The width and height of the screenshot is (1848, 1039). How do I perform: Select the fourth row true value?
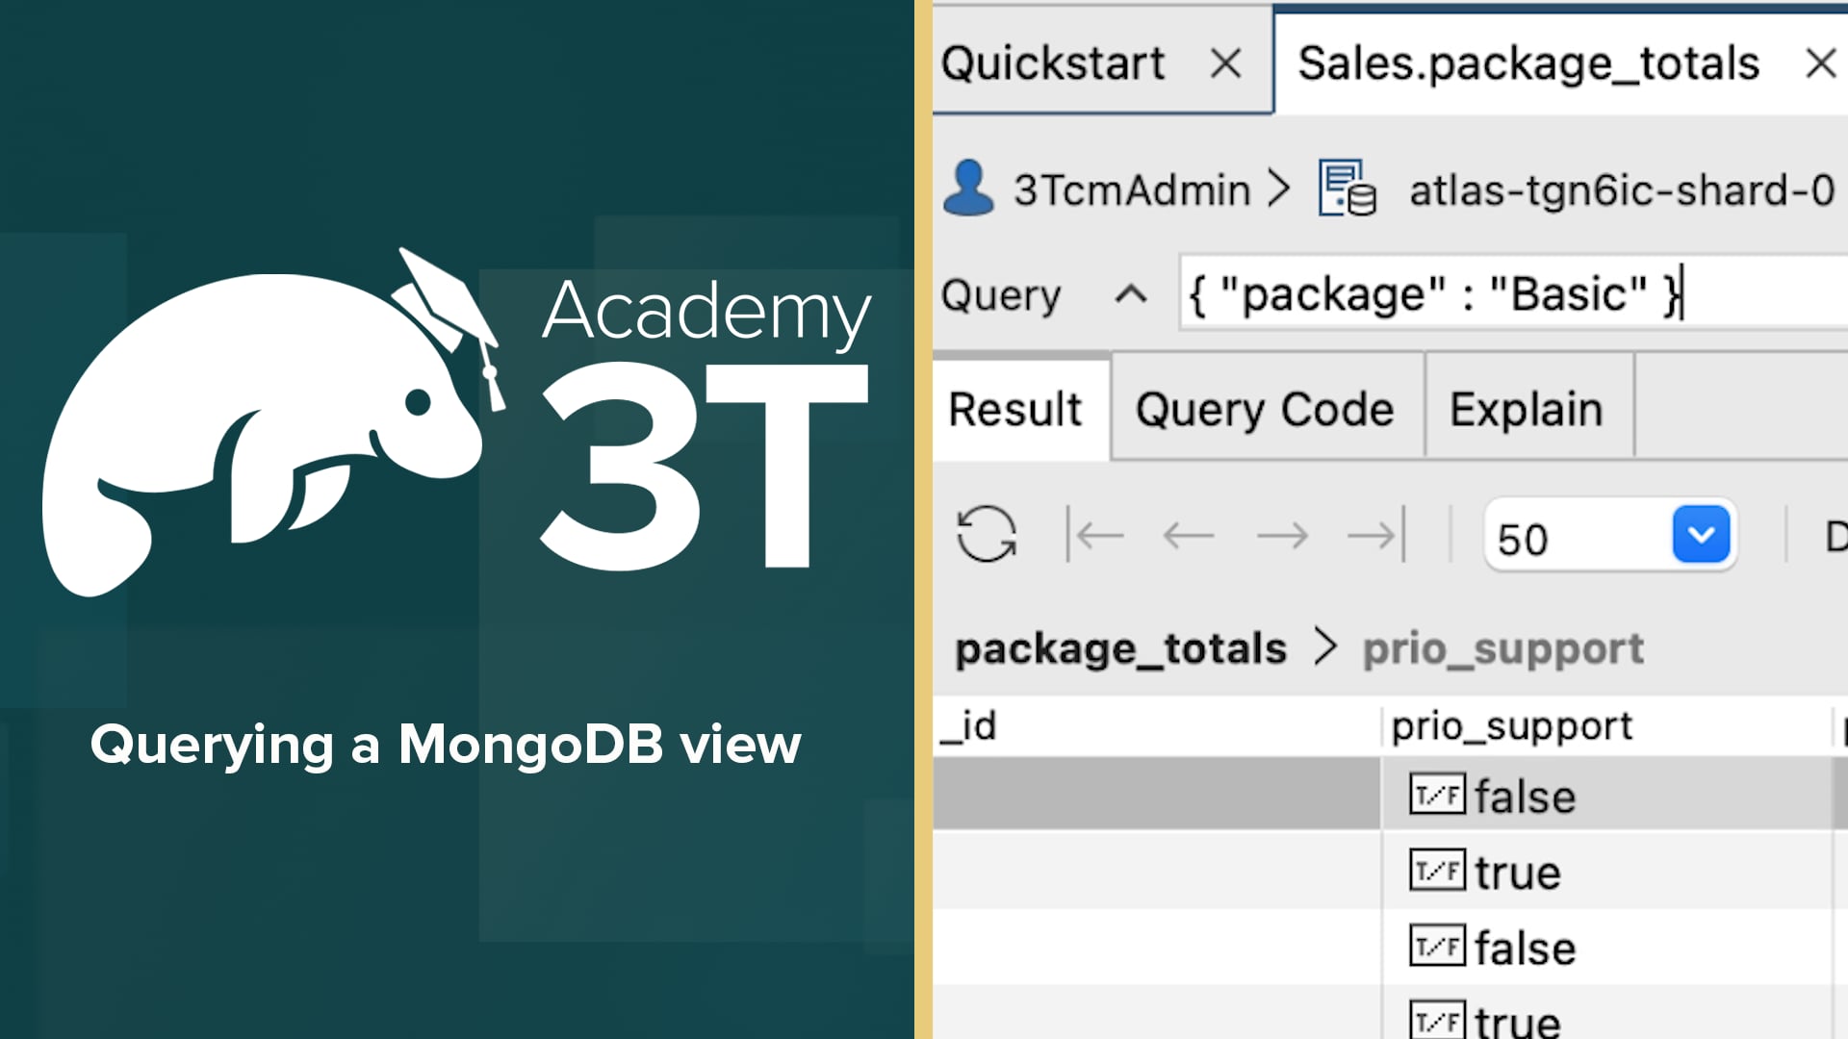1518,1021
